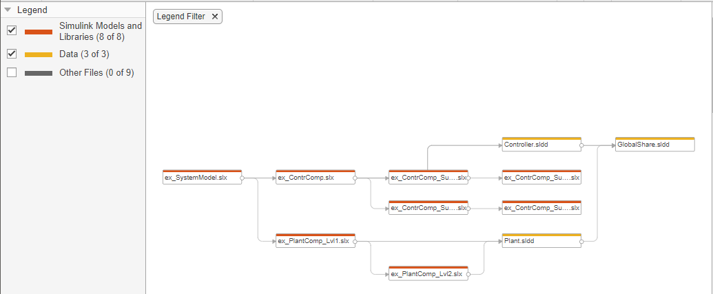Select the ex_PlantComp_Lvl2.slx node
This screenshot has width=713, height=294.
pyautogui.click(x=427, y=273)
